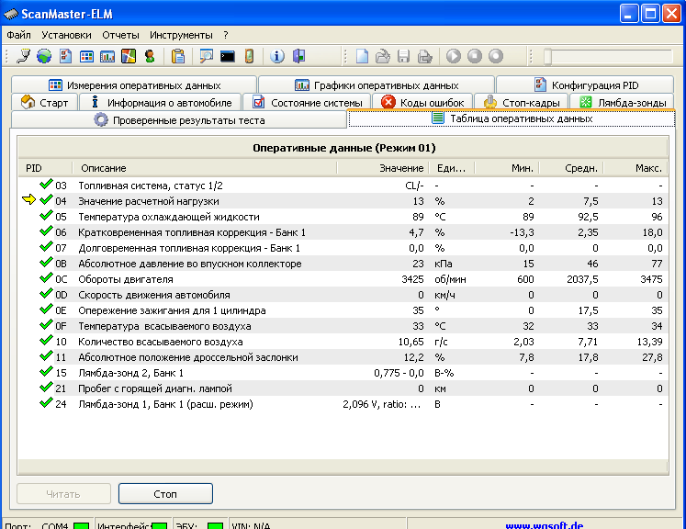Toggle the checkmark for PID 10 air flow
Screen dimensions: 686x529
coord(47,342)
